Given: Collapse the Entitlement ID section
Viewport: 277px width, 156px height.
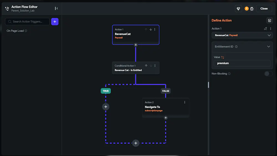Looking at the screenshot, I should [x=268, y=47].
